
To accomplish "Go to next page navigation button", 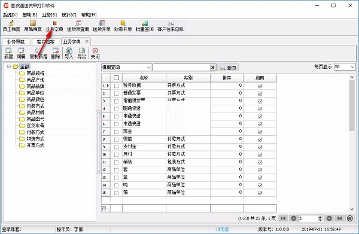I will pyautogui.click(x=329, y=218).
